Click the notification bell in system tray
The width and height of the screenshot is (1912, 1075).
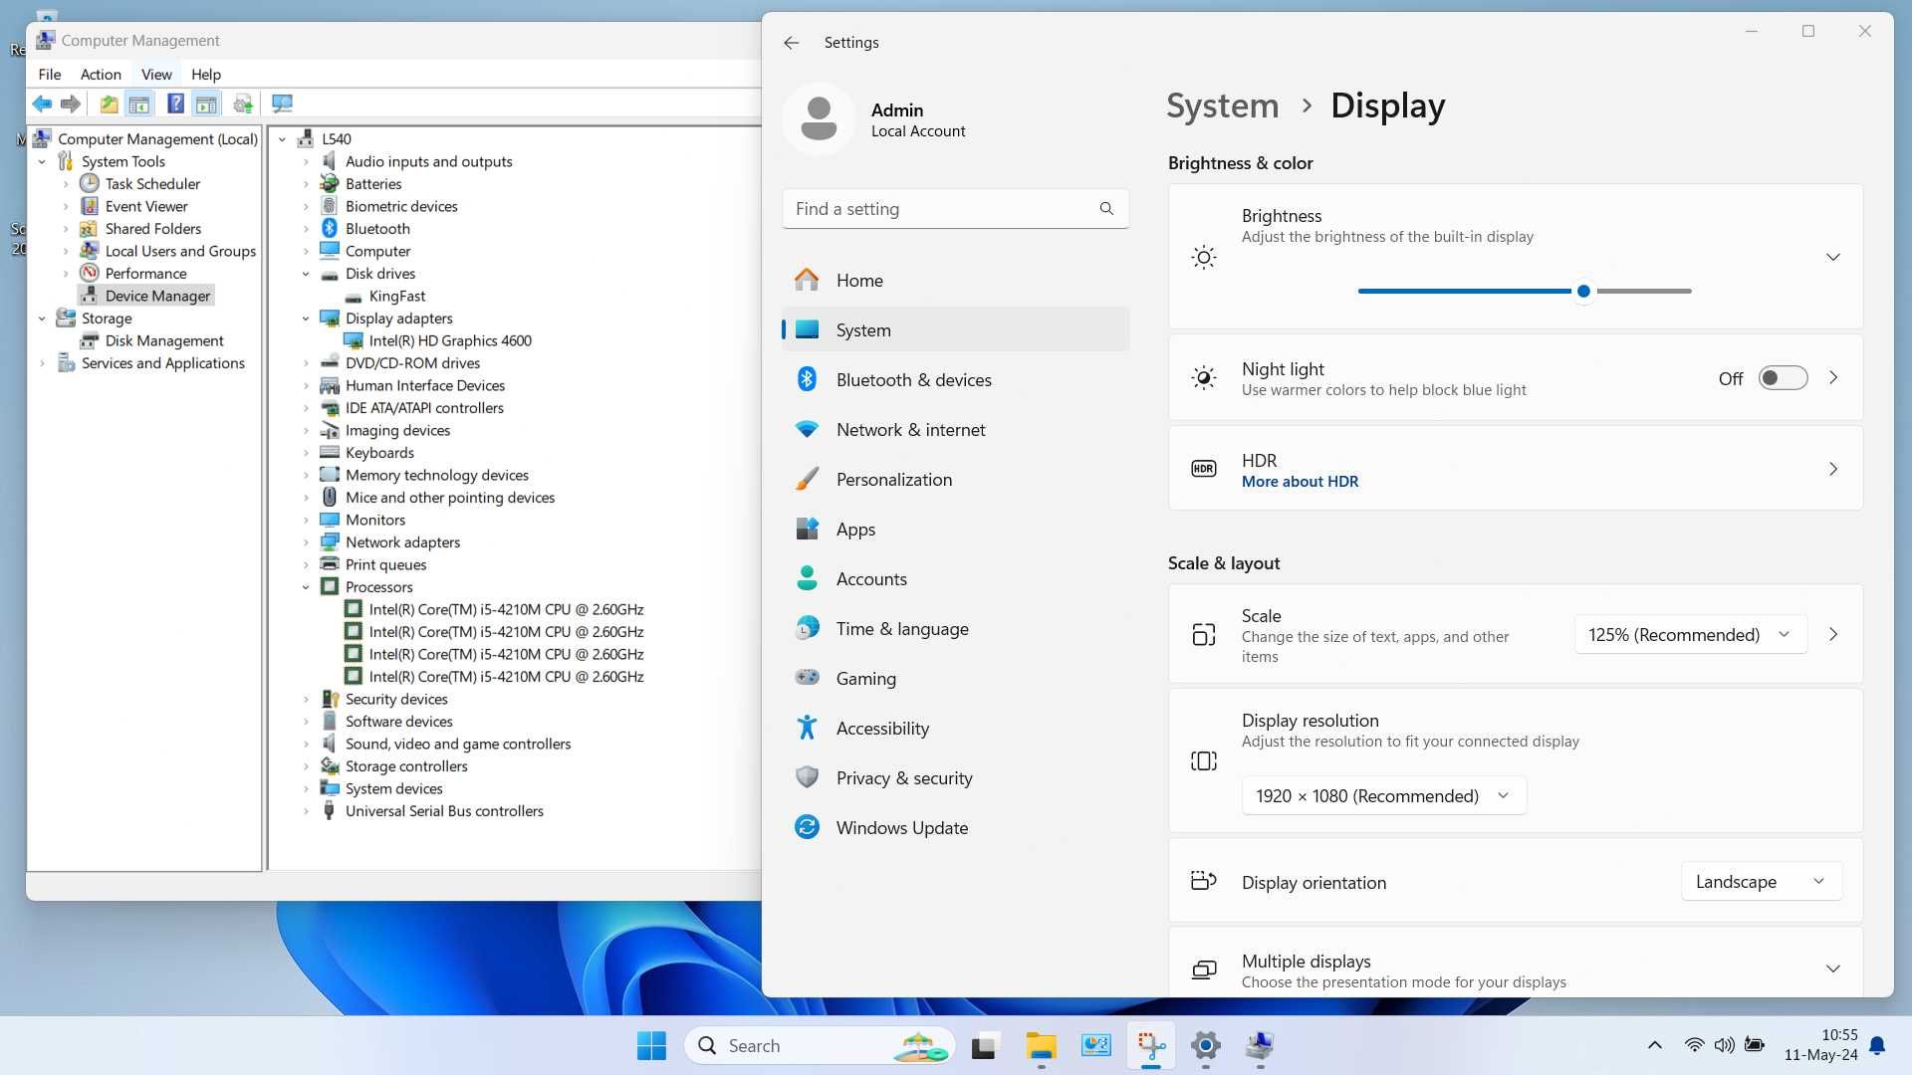(x=1877, y=1045)
